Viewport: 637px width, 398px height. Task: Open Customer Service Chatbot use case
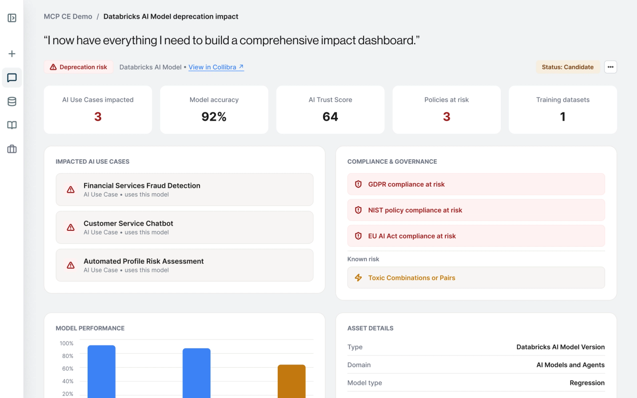(184, 227)
